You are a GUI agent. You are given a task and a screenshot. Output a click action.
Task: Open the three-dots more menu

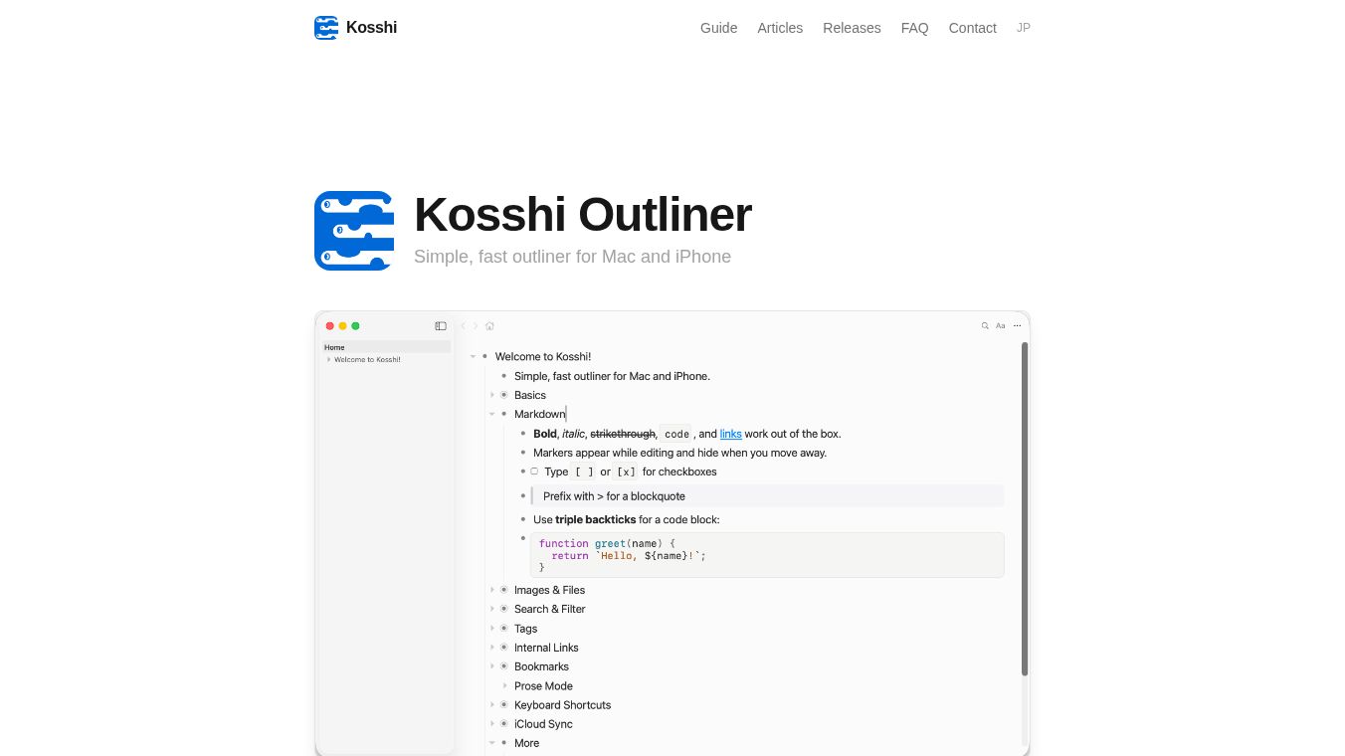1017,326
